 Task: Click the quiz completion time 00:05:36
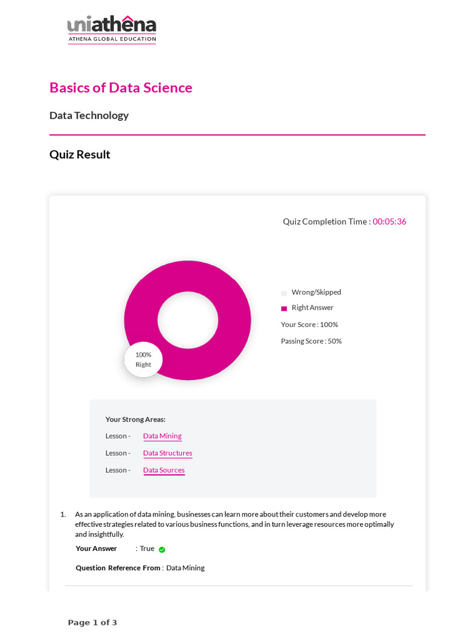tap(389, 222)
